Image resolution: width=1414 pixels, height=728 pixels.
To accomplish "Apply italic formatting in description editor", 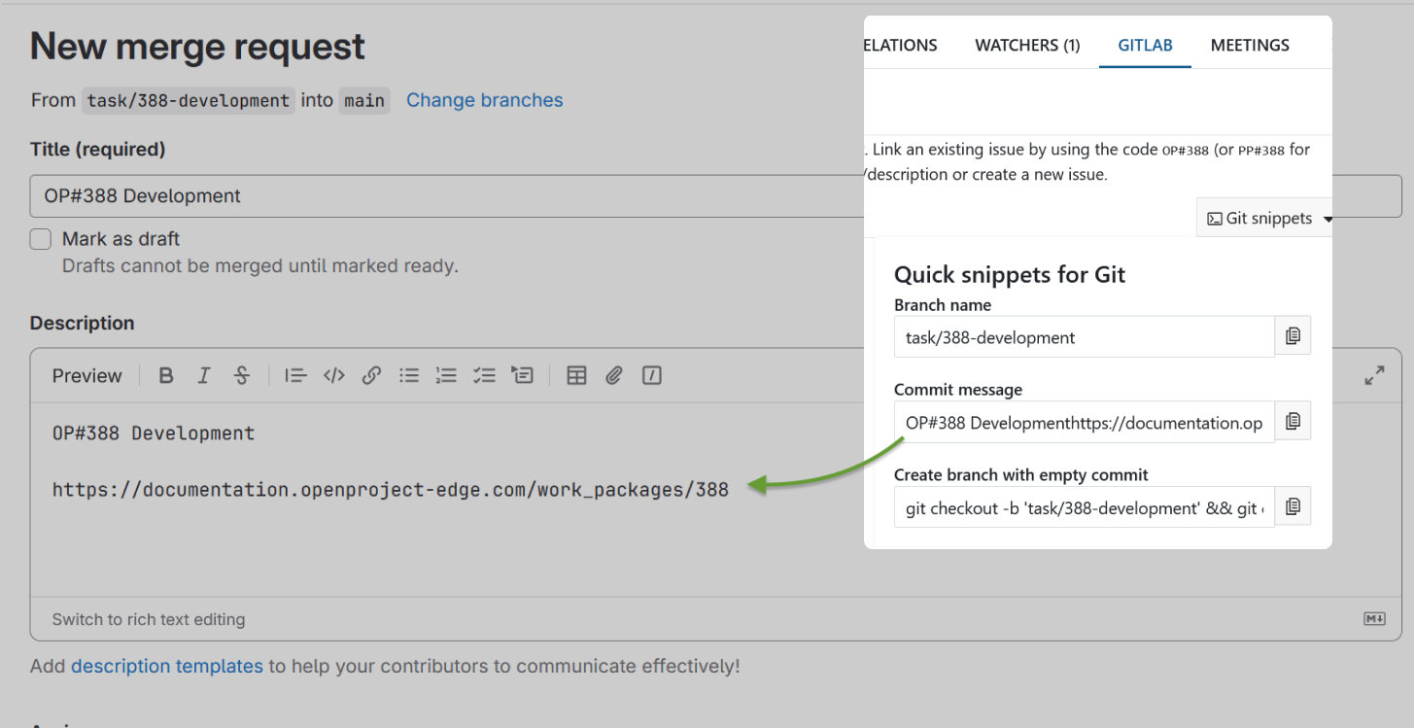I will point(204,376).
